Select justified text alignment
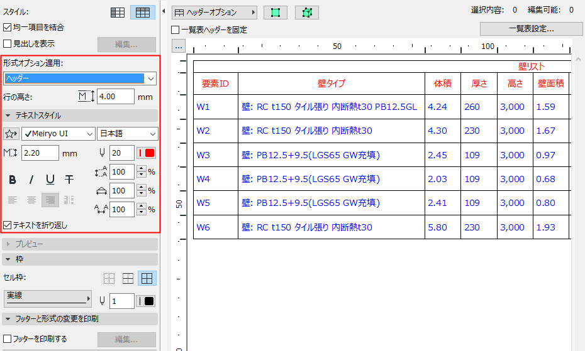 pos(69,200)
